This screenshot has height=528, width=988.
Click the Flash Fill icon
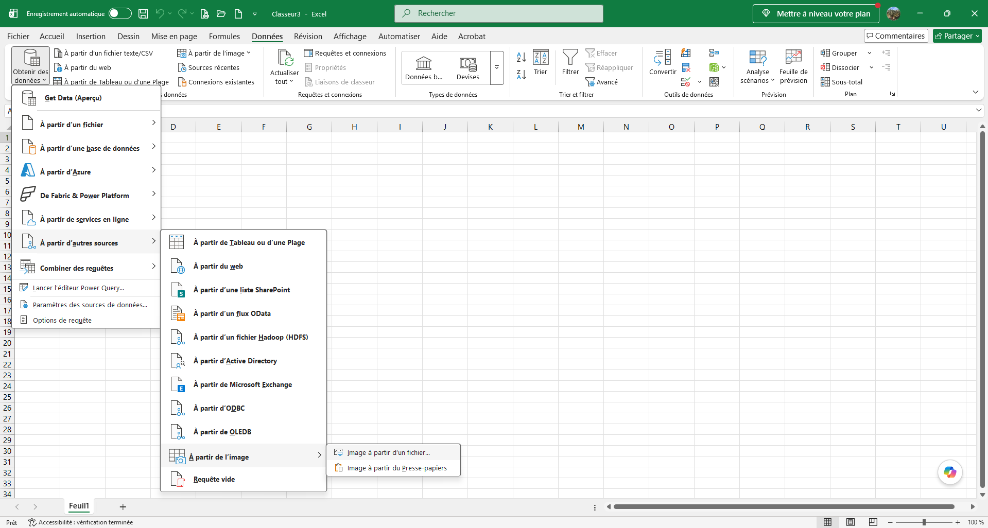coord(686,53)
